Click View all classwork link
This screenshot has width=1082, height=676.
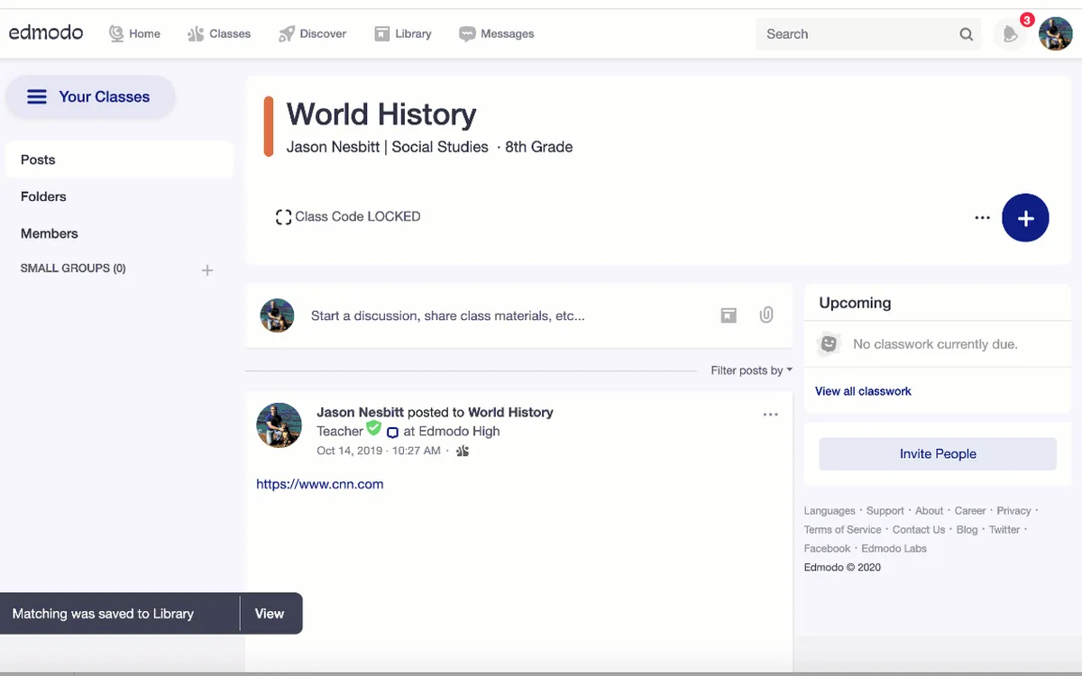pos(863,391)
